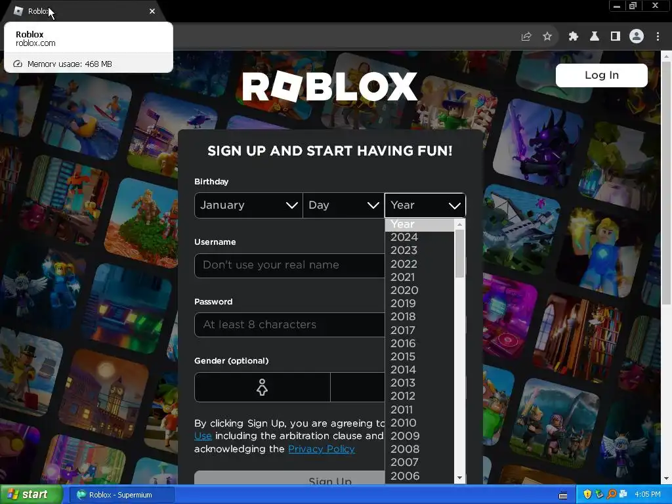
Task: Choose 2011 from the year list
Action: pyautogui.click(x=419, y=409)
